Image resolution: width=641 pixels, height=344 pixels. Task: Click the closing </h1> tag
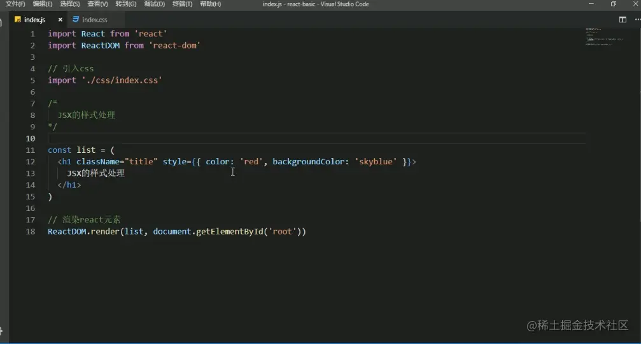pyautogui.click(x=69, y=185)
